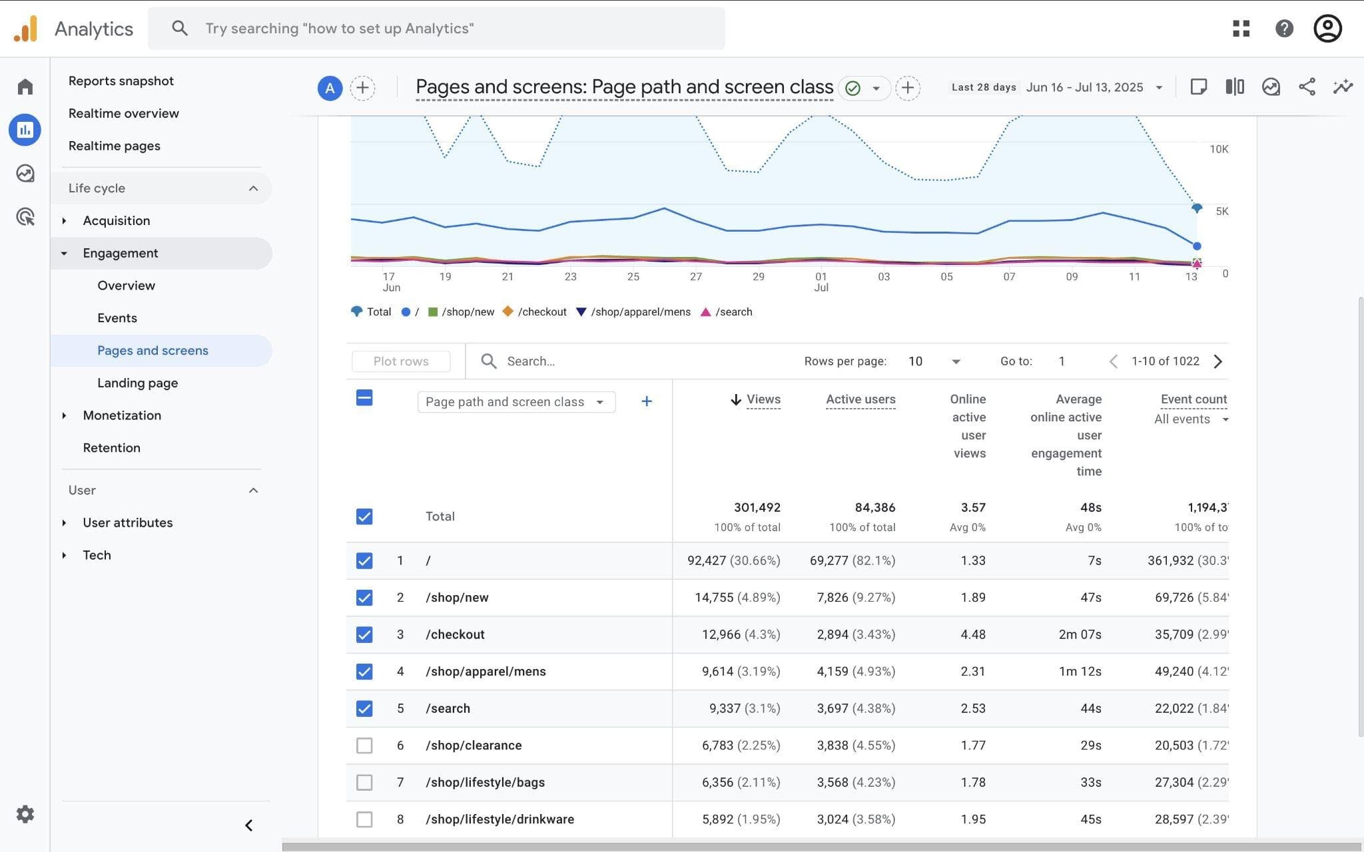Open the Explore icon in left rail

pos(25,173)
